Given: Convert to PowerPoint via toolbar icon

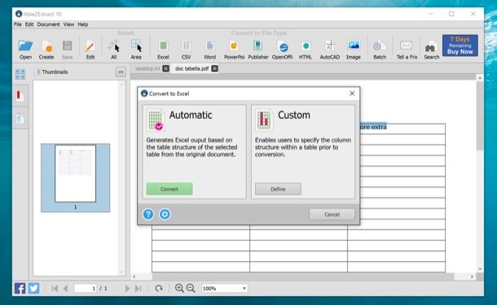Looking at the screenshot, I should [x=234, y=50].
